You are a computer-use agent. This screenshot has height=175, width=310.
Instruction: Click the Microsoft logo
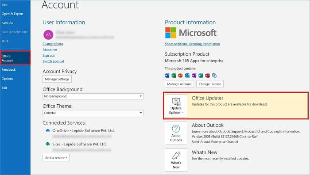click(x=191, y=33)
